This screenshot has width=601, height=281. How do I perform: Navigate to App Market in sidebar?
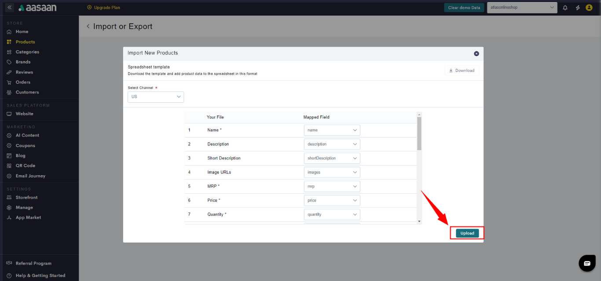tap(28, 217)
